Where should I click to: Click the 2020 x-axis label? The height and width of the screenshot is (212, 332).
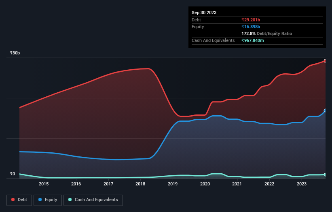coord(205,184)
